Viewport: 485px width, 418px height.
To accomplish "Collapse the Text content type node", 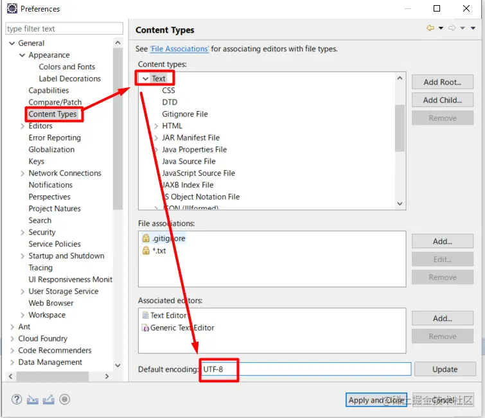I will coord(145,79).
